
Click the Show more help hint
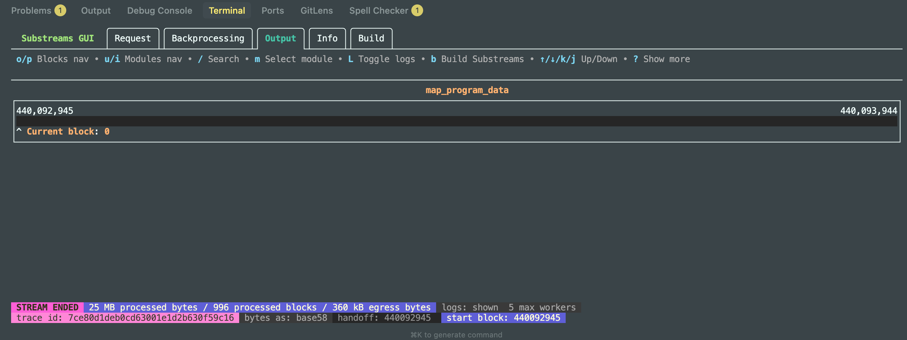(662, 59)
